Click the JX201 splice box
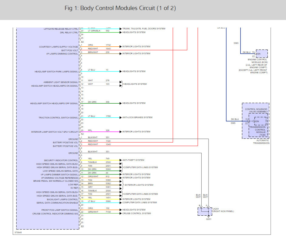Viewport: 286px width, 242px height. [x=205, y=211]
